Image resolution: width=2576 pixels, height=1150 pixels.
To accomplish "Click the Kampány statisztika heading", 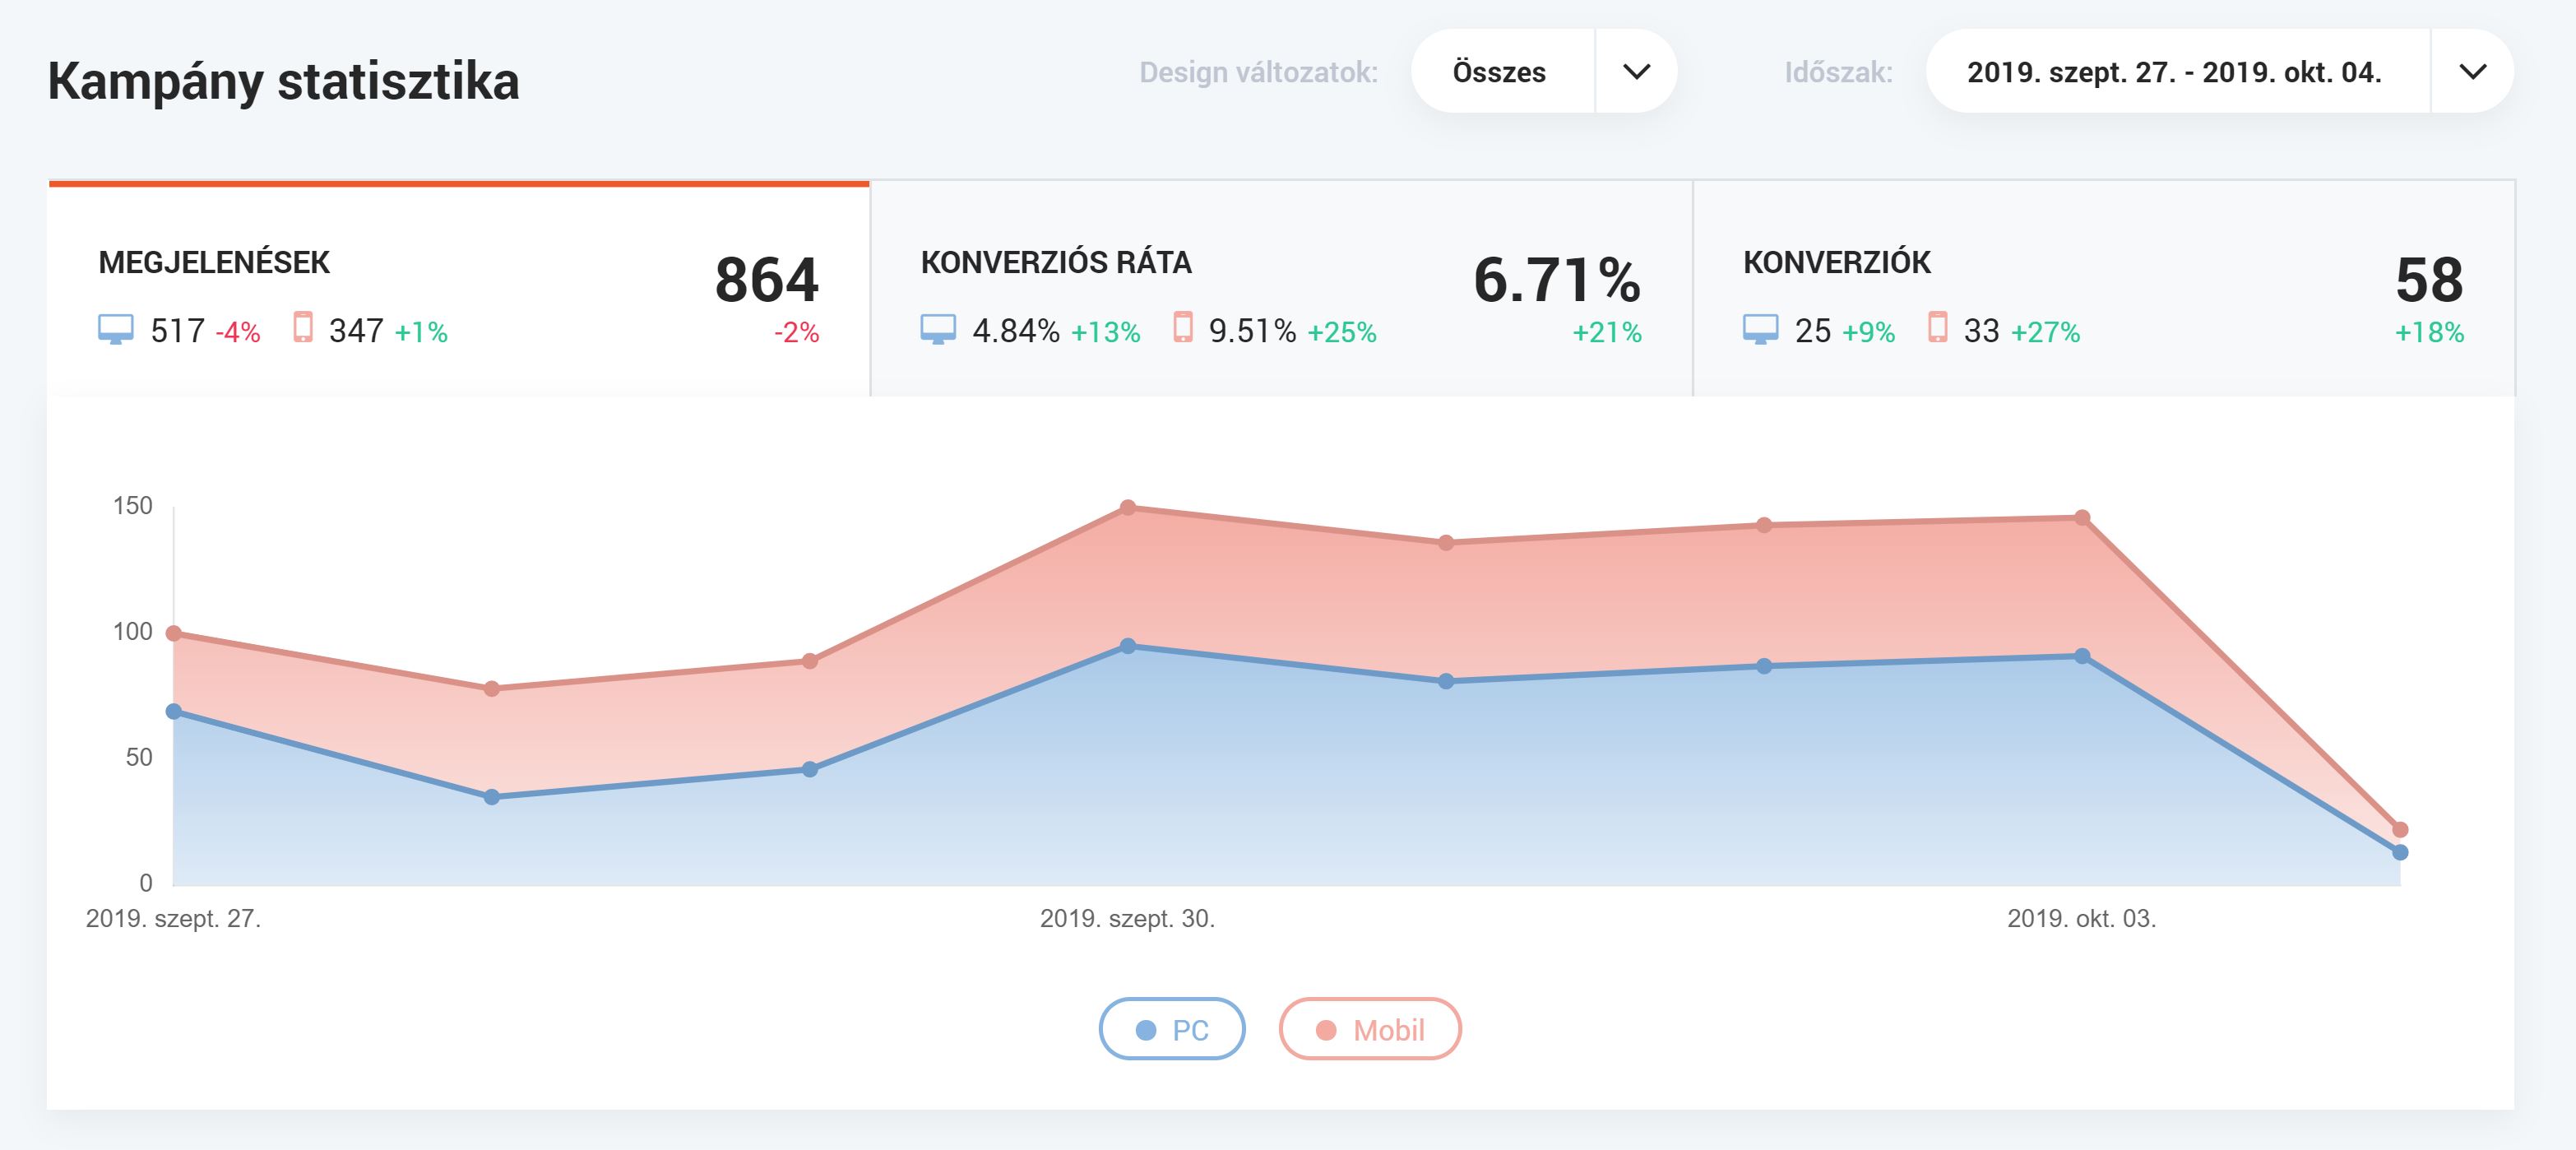I will (283, 81).
